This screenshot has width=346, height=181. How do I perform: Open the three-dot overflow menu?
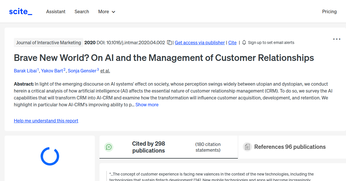tap(336, 39)
